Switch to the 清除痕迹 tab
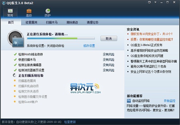The width and height of the screenshot is (180, 125). click(x=72, y=22)
